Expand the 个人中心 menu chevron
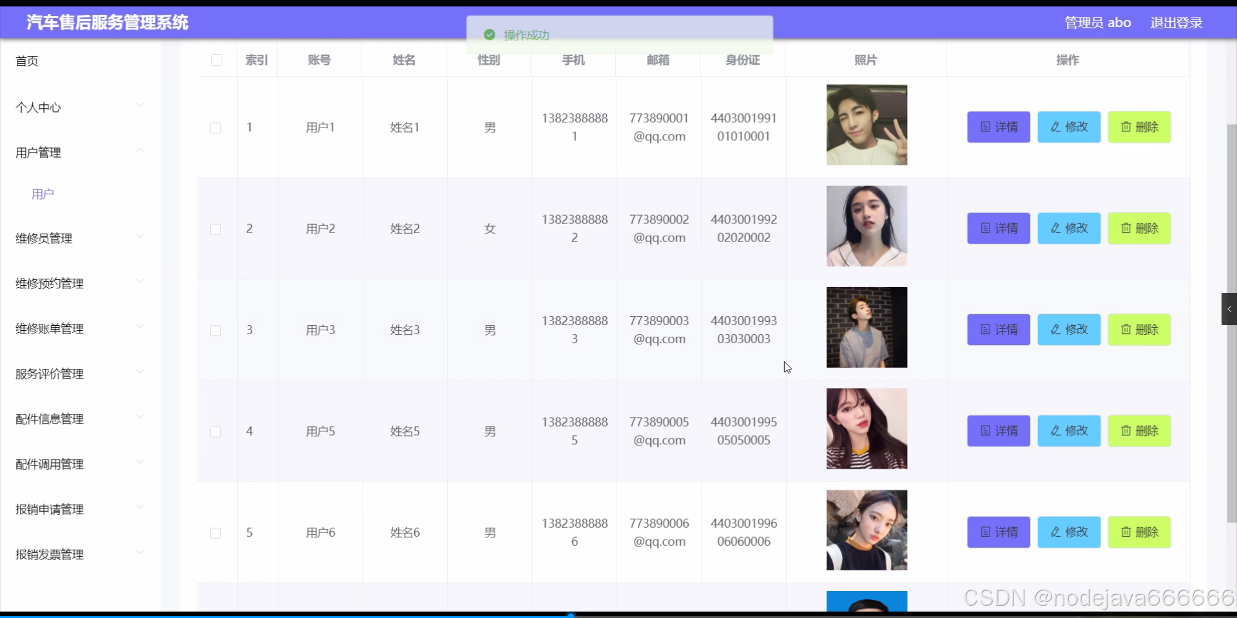This screenshot has height=618, width=1237. (140, 105)
